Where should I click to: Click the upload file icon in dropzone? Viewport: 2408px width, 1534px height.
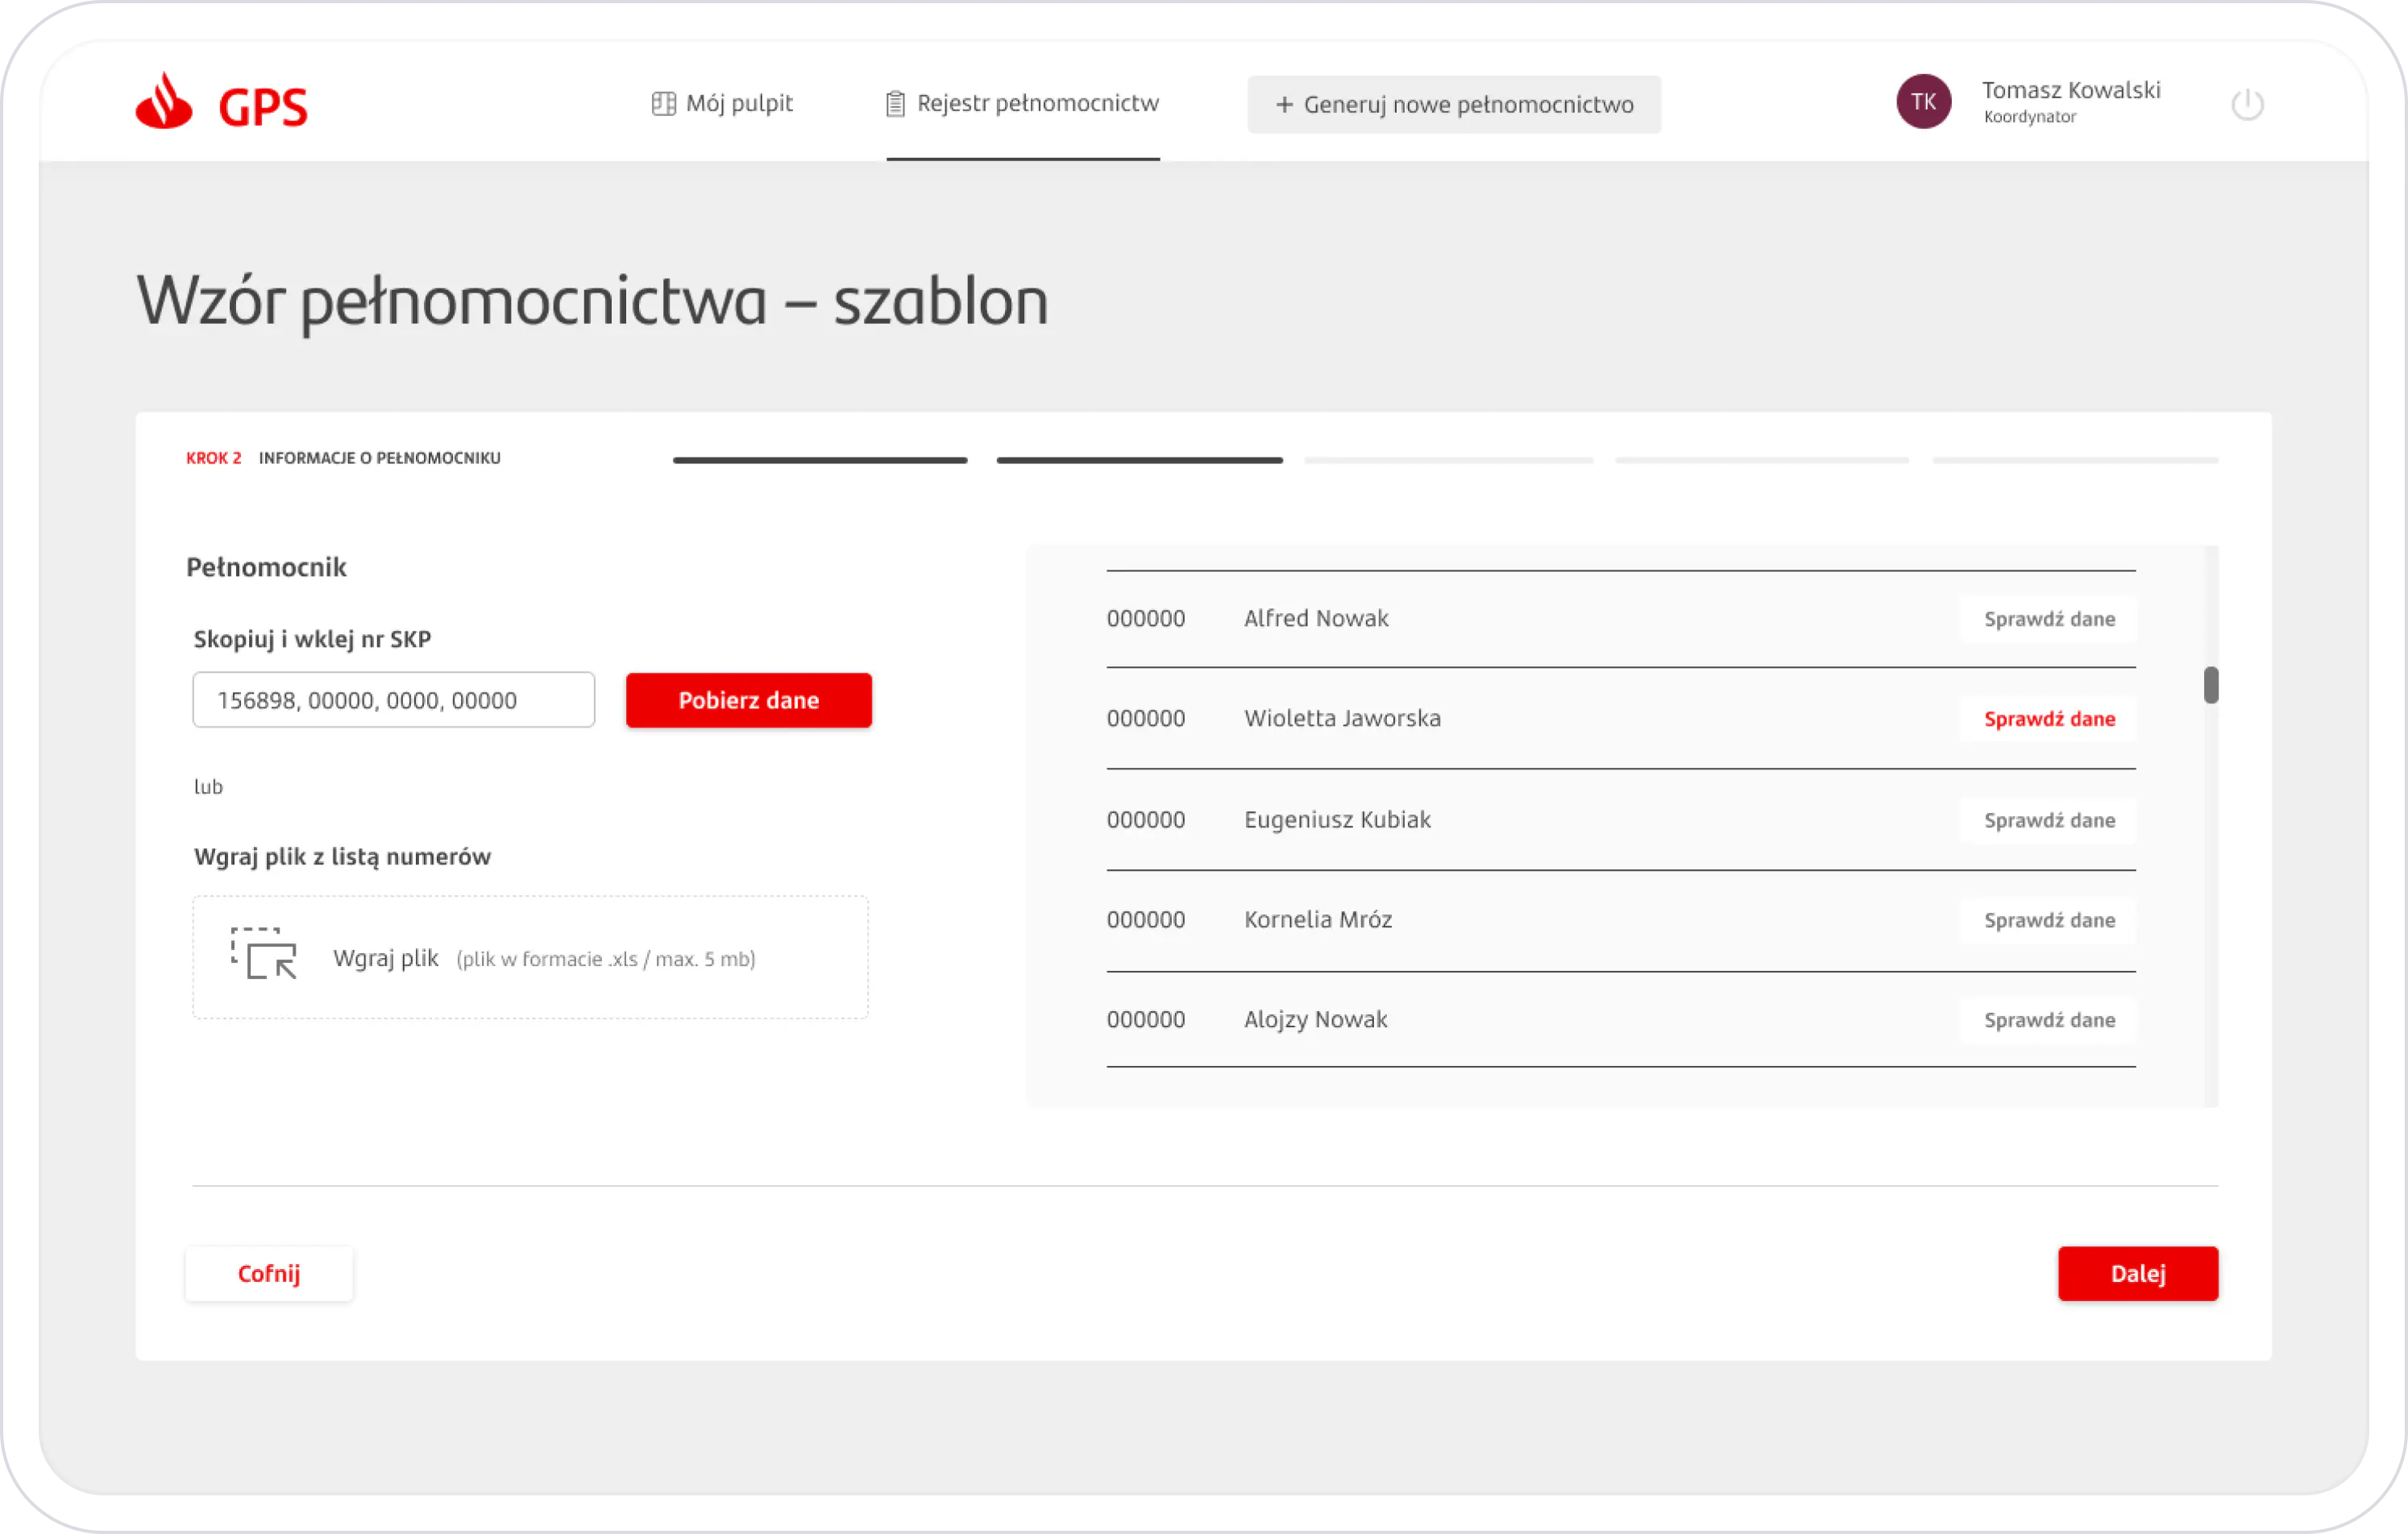[264, 953]
